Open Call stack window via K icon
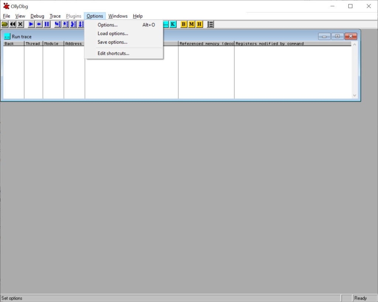Viewport: 378px width, 302px height. point(173,24)
